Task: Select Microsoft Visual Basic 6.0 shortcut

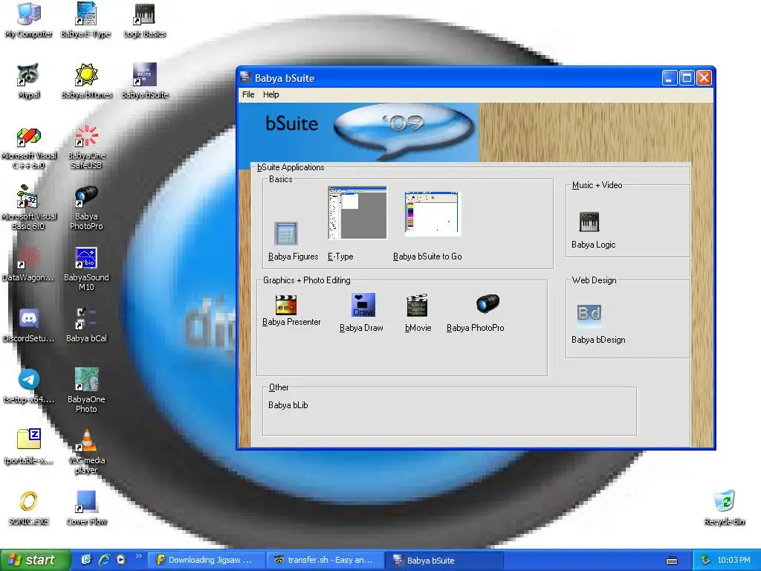Action: point(29,208)
